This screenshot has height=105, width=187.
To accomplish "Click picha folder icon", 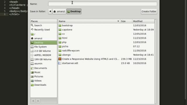I will pyautogui.click(x=60, y=46).
